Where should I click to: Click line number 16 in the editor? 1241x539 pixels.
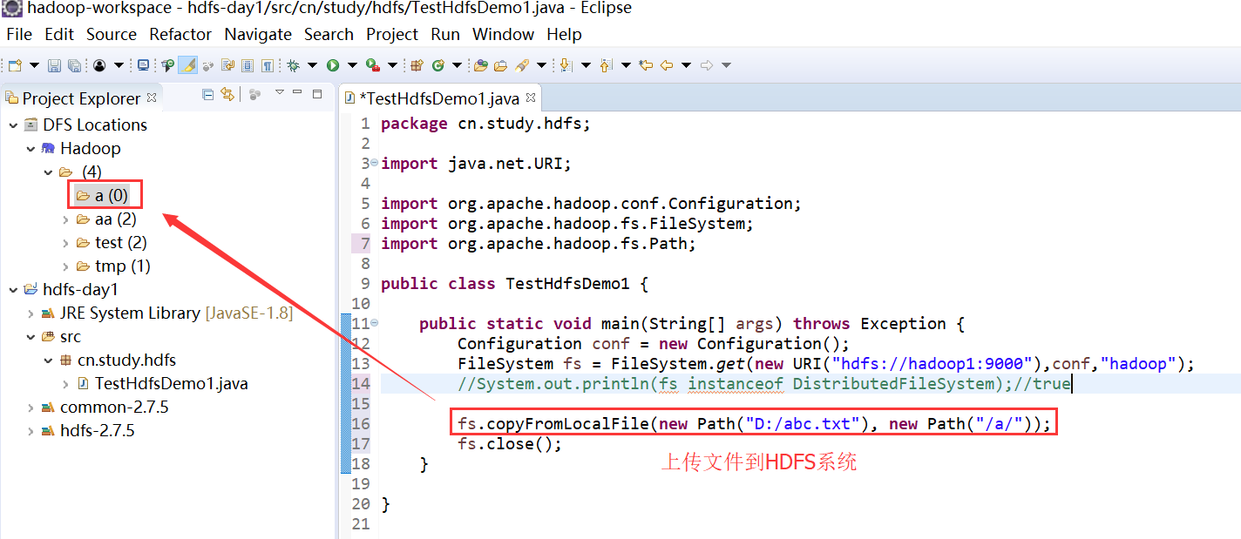pos(362,423)
